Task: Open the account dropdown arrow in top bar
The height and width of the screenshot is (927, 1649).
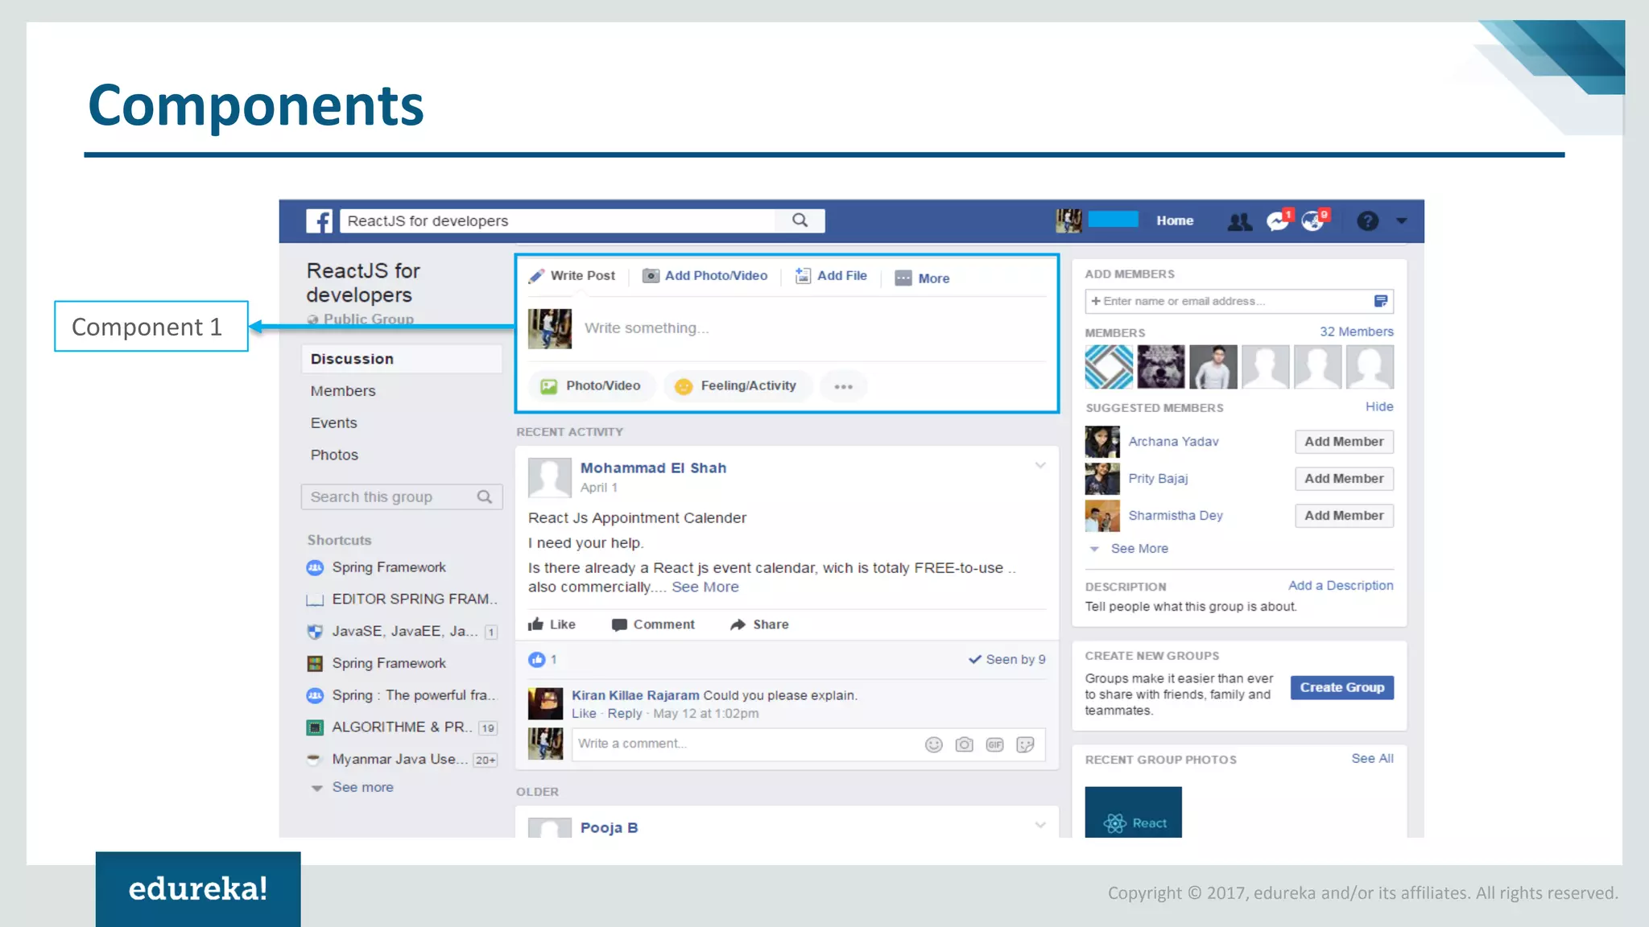Action: (1401, 220)
